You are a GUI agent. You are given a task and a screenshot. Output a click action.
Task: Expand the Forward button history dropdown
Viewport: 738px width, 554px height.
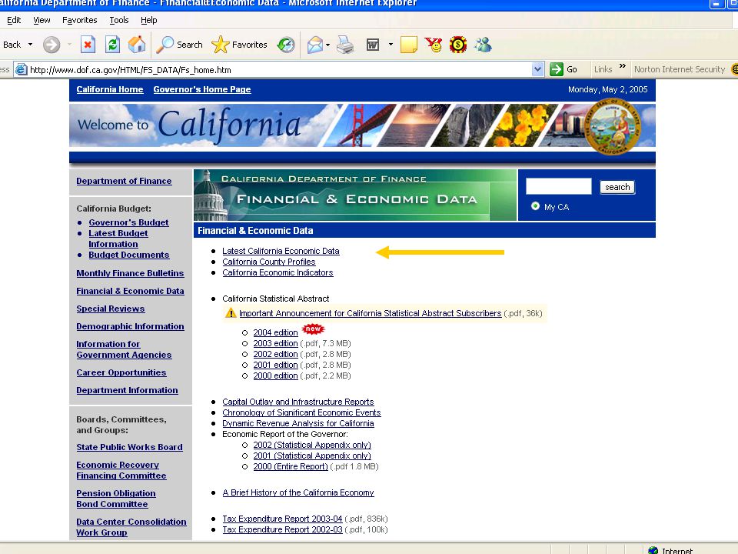tap(70, 45)
